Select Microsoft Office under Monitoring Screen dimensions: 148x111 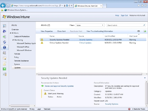tap(23, 47)
